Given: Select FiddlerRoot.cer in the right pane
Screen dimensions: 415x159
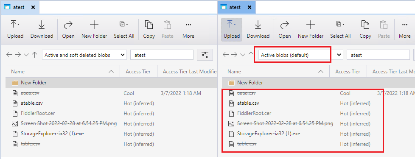Looking at the screenshot, I should [319, 113].
